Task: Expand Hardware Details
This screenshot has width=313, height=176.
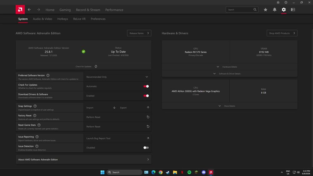Action: click(x=229, y=67)
